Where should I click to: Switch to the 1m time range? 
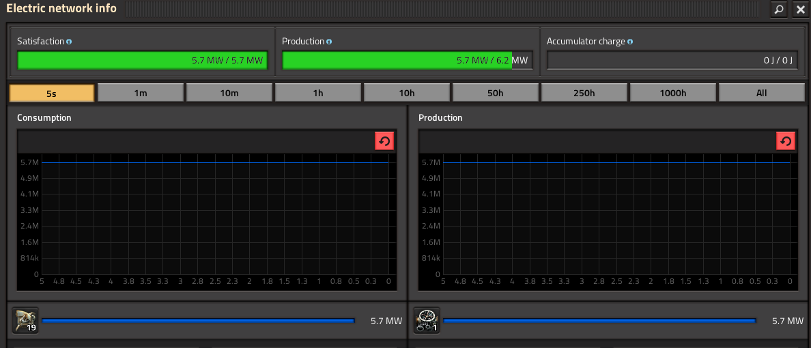point(141,93)
